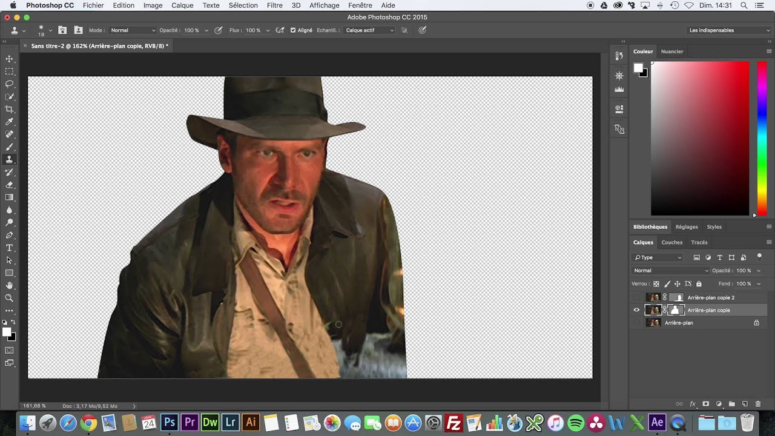Select the Blur tool
The width and height of the screenshot is (775, 436).
[9, 210]
